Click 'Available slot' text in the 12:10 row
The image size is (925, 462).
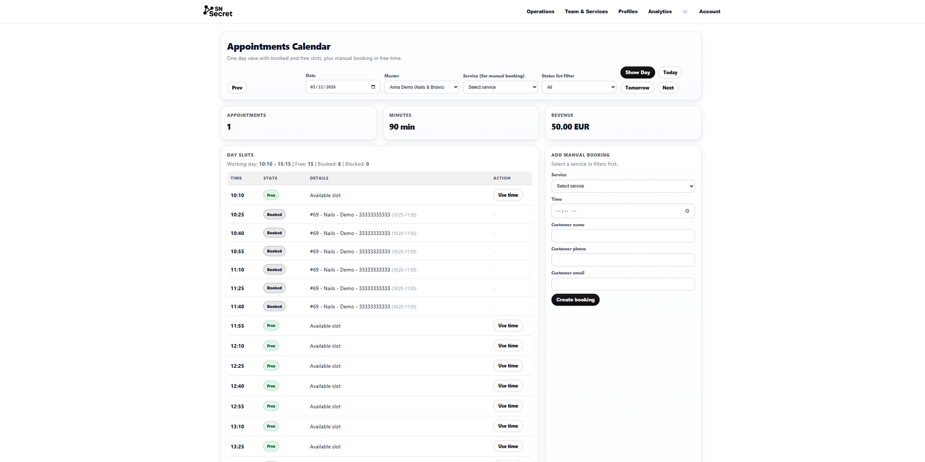pyautogui.click(x=325, y=346)
